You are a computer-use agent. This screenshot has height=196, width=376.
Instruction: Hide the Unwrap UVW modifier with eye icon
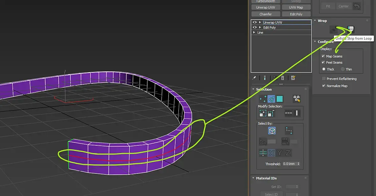click(x=255, y=23)
